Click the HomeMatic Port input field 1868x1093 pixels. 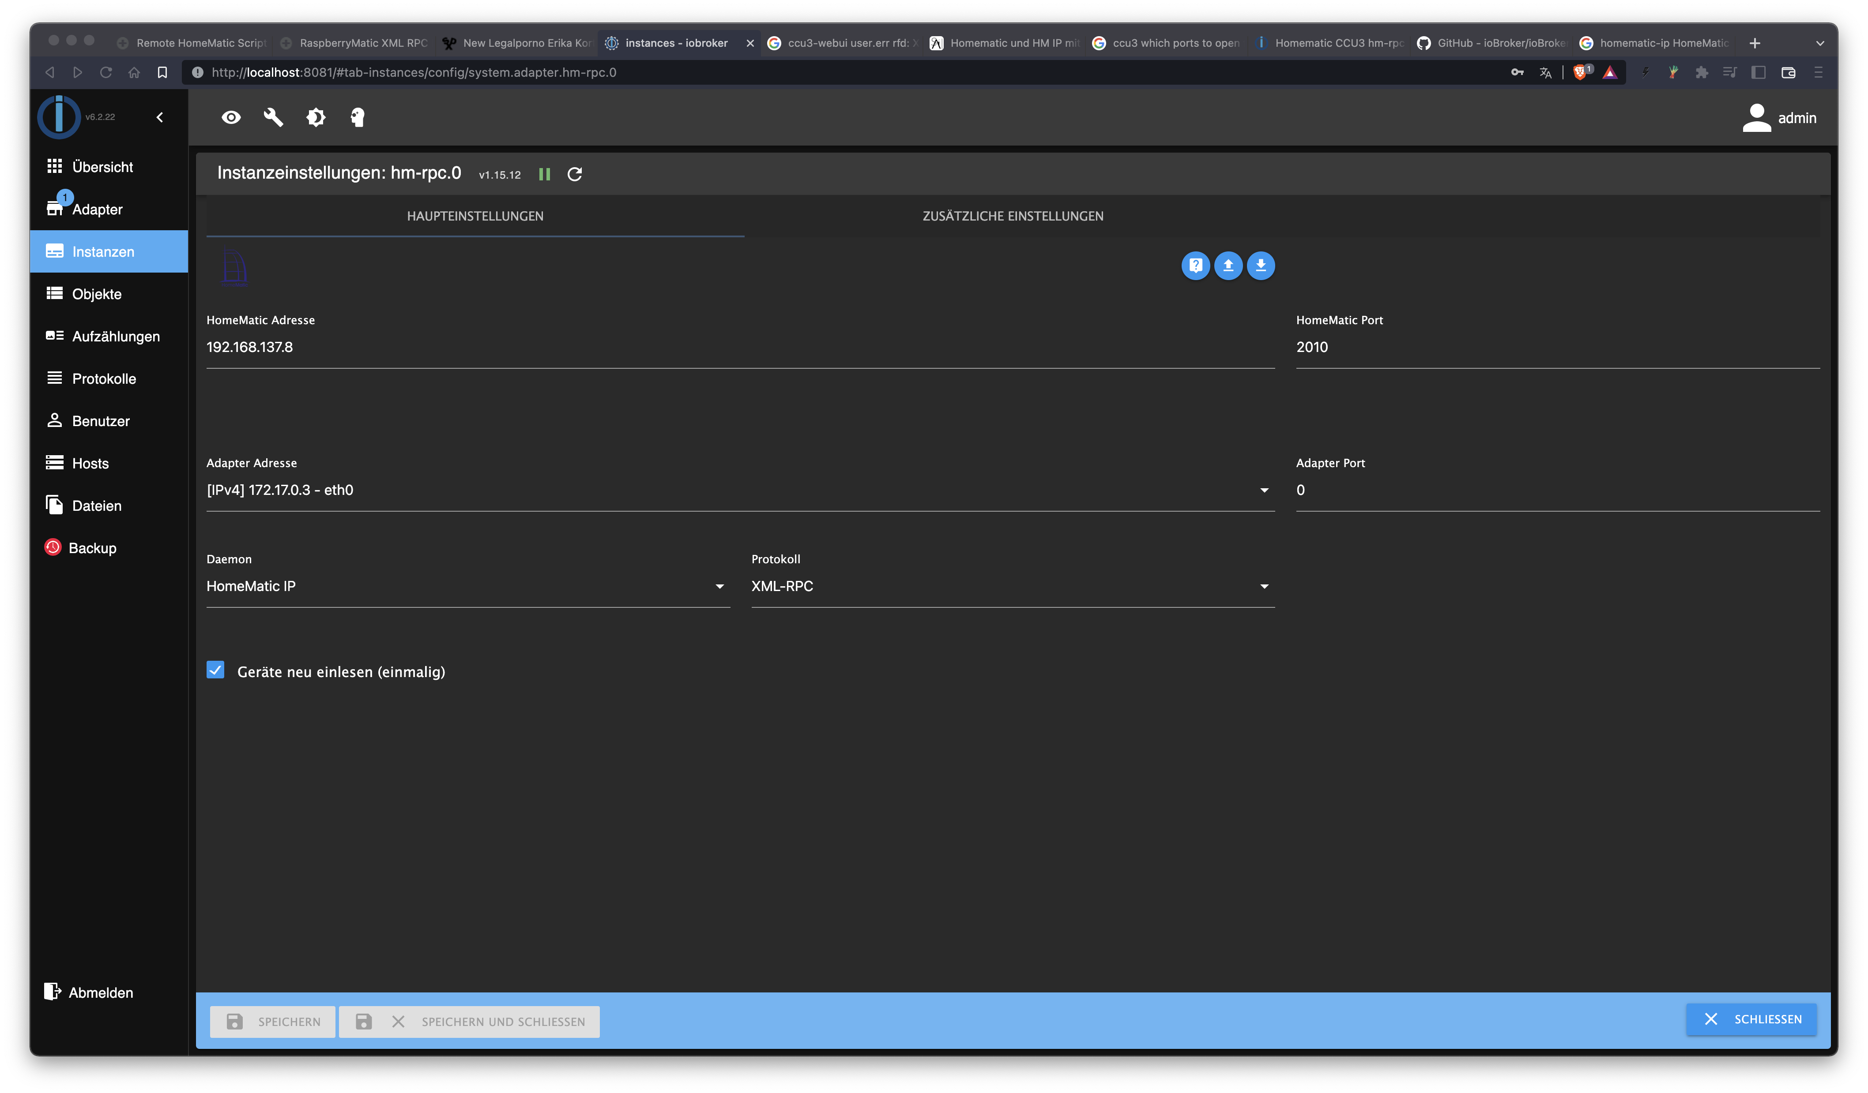[x=1557, y=347]
